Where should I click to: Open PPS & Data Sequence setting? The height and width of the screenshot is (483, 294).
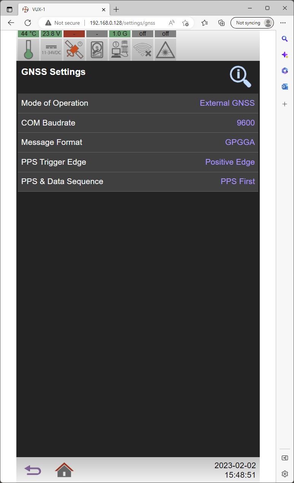(x=138, y=182)
